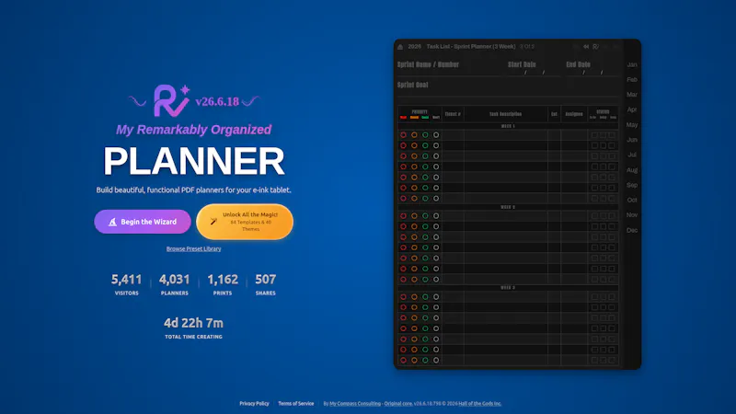This screenshot has height=414, width=736.
Task: Click the Week 2 section header
Action: [508, 207]
